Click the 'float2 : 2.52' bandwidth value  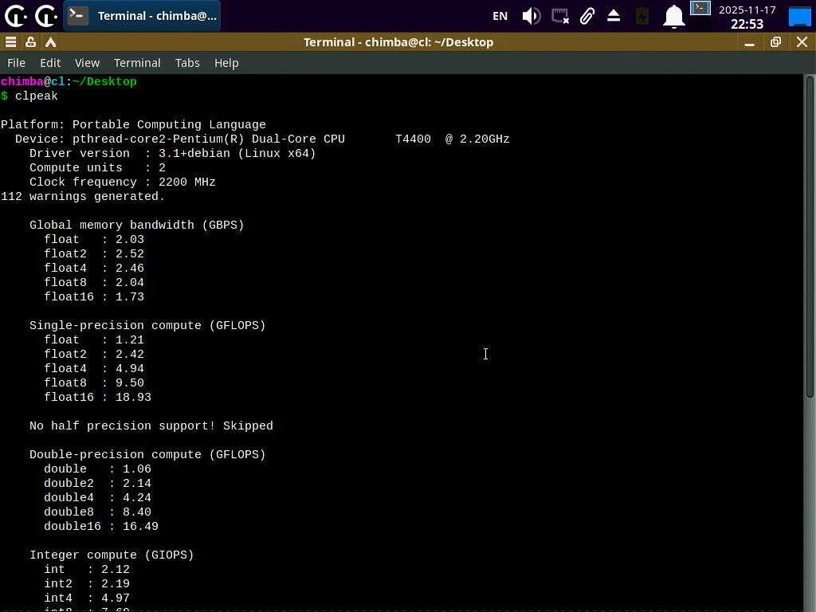[94, 253]
